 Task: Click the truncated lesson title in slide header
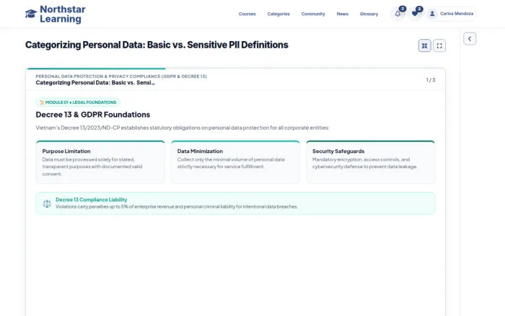(x=95, y=83)
